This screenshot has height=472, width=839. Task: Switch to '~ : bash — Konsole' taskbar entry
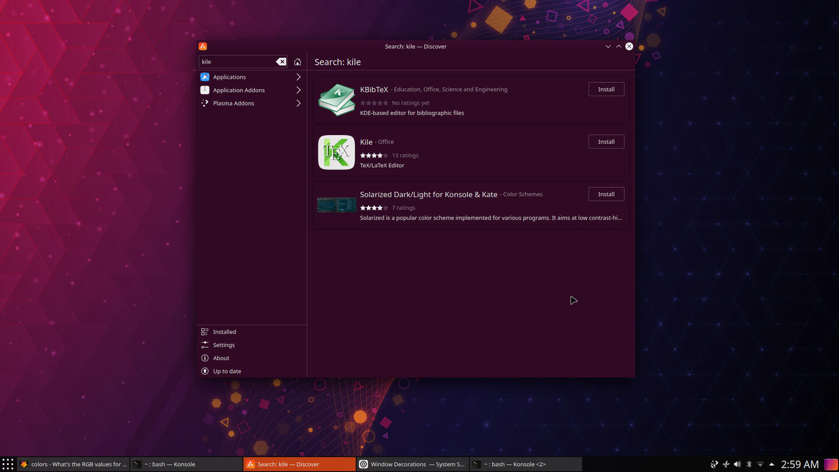click(186, 464)
